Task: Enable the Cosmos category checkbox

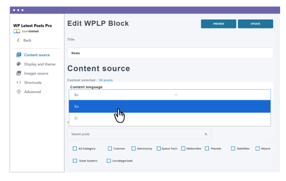Action: (x=110, y=148)
